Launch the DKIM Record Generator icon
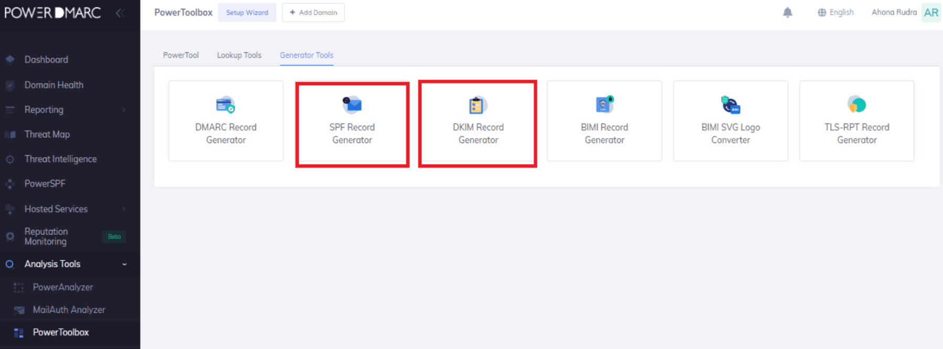Screen dimensions: 943x349 (478, 105)
